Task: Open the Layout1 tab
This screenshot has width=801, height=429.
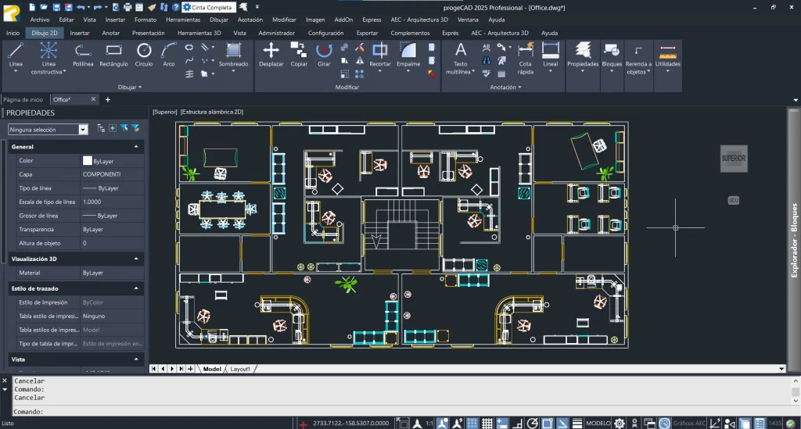Action: (239, 368)
